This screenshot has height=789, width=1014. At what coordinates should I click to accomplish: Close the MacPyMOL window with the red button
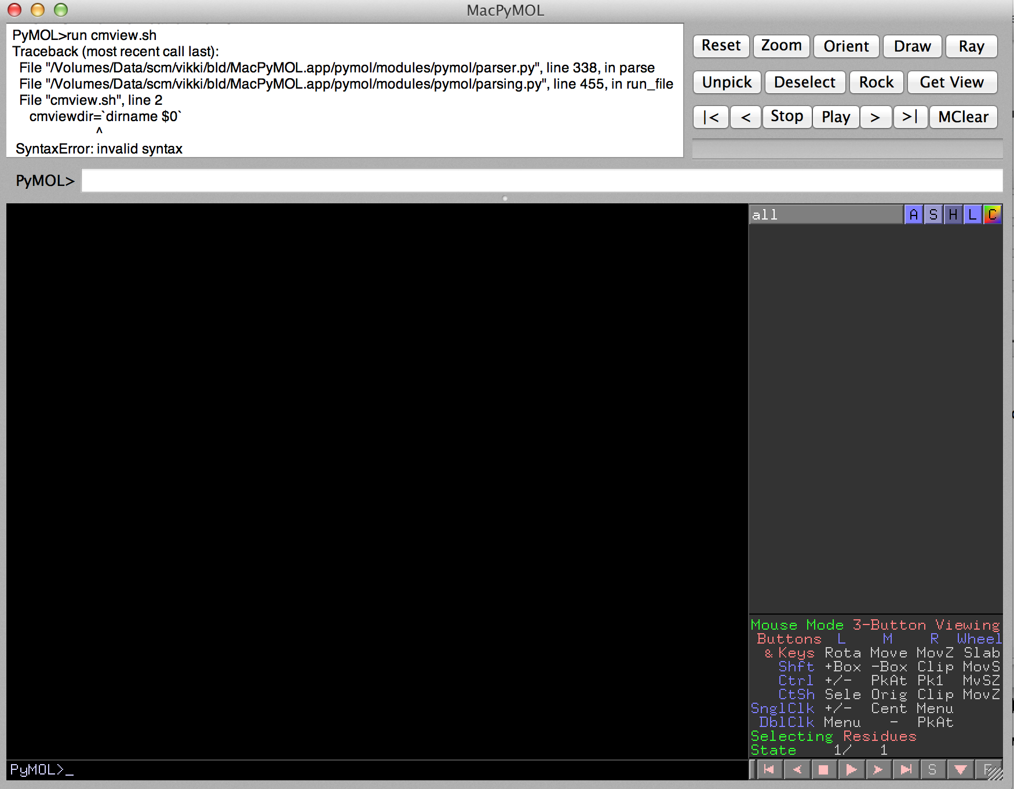[x=14, y=10]
